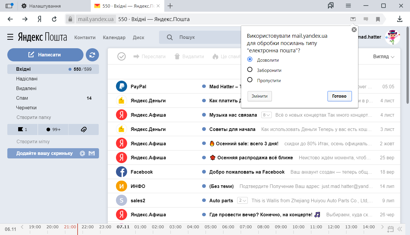410x235 pixels.
Task: Click Створити папку link
Action: tap(34, 117)
